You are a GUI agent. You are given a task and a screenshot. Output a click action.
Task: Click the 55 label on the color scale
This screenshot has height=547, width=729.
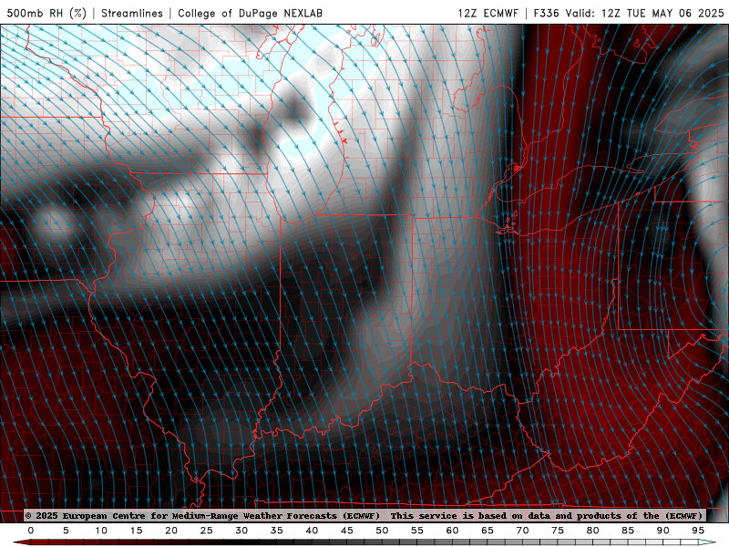tap(417, 531)
